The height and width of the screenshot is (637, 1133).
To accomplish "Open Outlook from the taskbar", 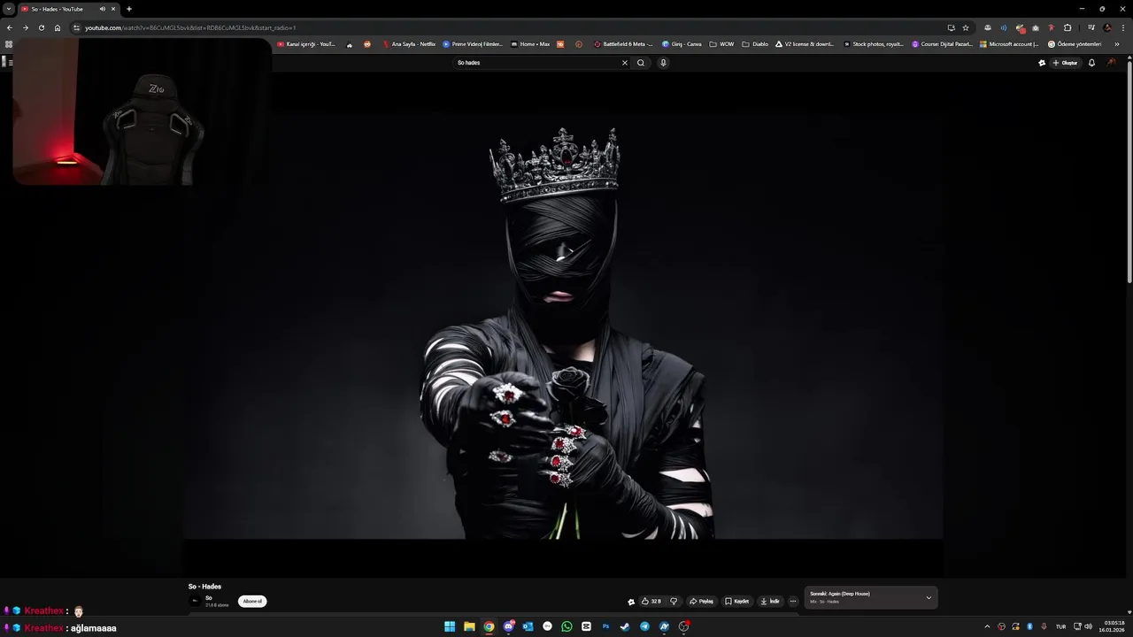I will pos(528,626).
